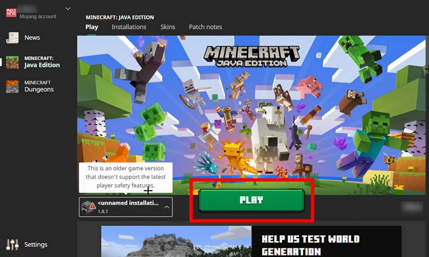Viewport: 429px width, 257px height.
Task: Open the Skins tab
Action: 168,27
